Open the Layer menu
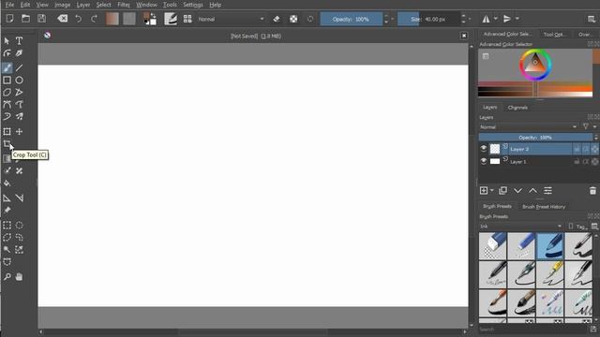This screenshot has height=337, width=600. point(83,5)
